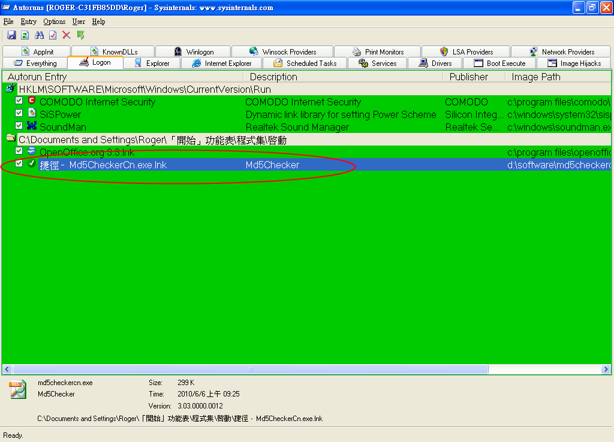Click the md5checkercn.exe file icon in details pane
614x442 pixels.
[17, 389]
